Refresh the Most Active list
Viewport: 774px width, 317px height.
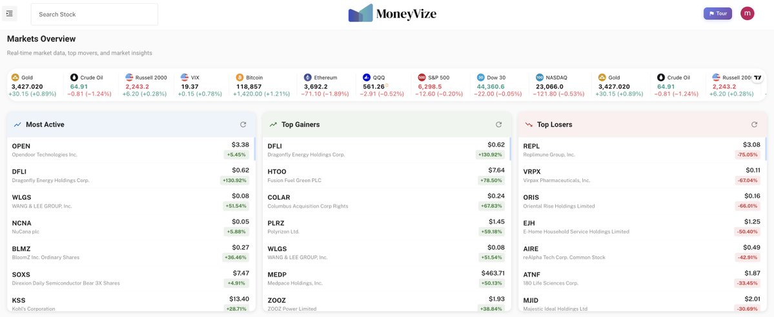(243, 125)
